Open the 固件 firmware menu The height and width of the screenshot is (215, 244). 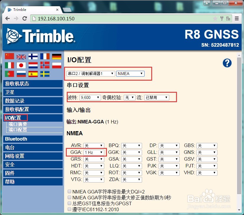(33, 173)
